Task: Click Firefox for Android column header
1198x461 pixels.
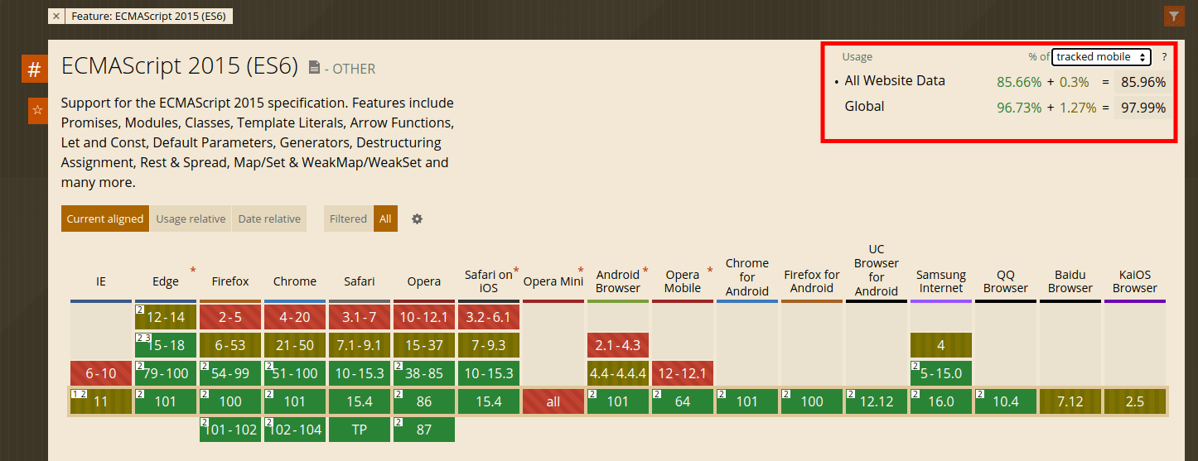Action: pyautogui.click(x=812, y=281)
